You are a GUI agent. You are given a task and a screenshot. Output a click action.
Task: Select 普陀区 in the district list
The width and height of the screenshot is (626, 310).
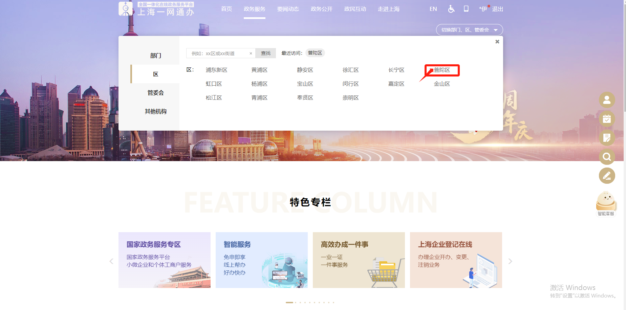(442, 70)
